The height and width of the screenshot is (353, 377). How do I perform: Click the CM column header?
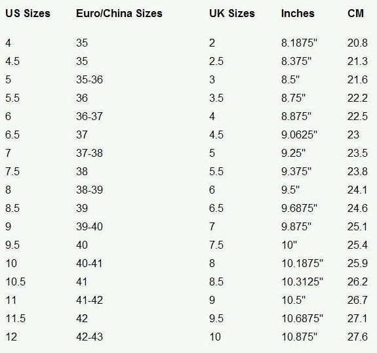point(355,13)
